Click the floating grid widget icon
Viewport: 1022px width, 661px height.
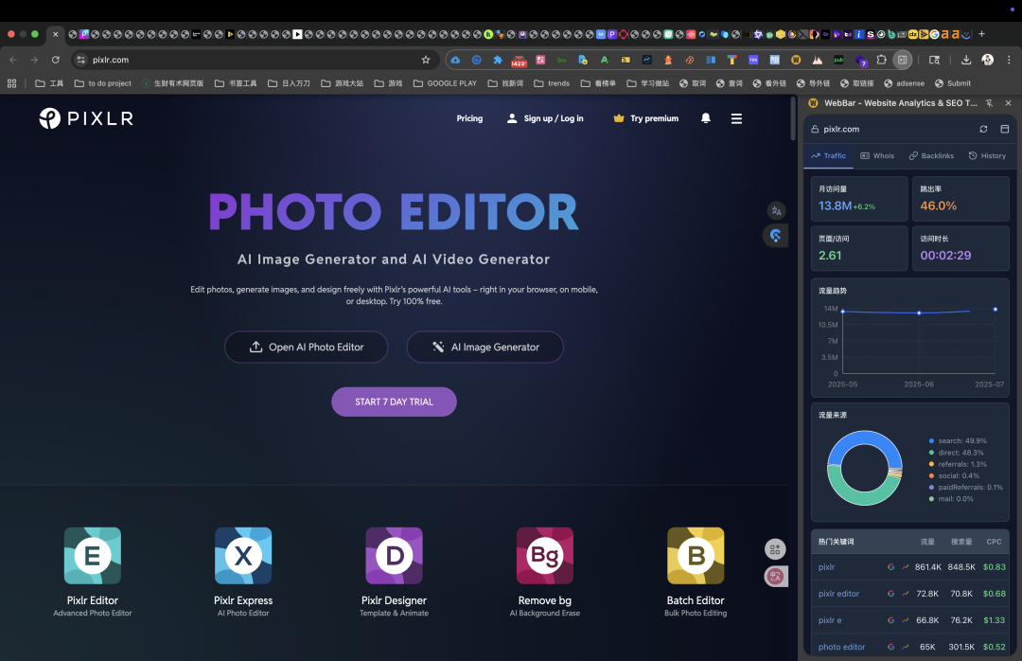[x=775, y=549]
